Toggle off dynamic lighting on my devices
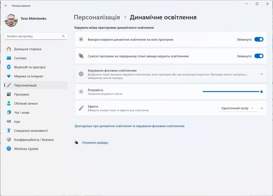The image size is (273, 196). (x=259, y=39)
